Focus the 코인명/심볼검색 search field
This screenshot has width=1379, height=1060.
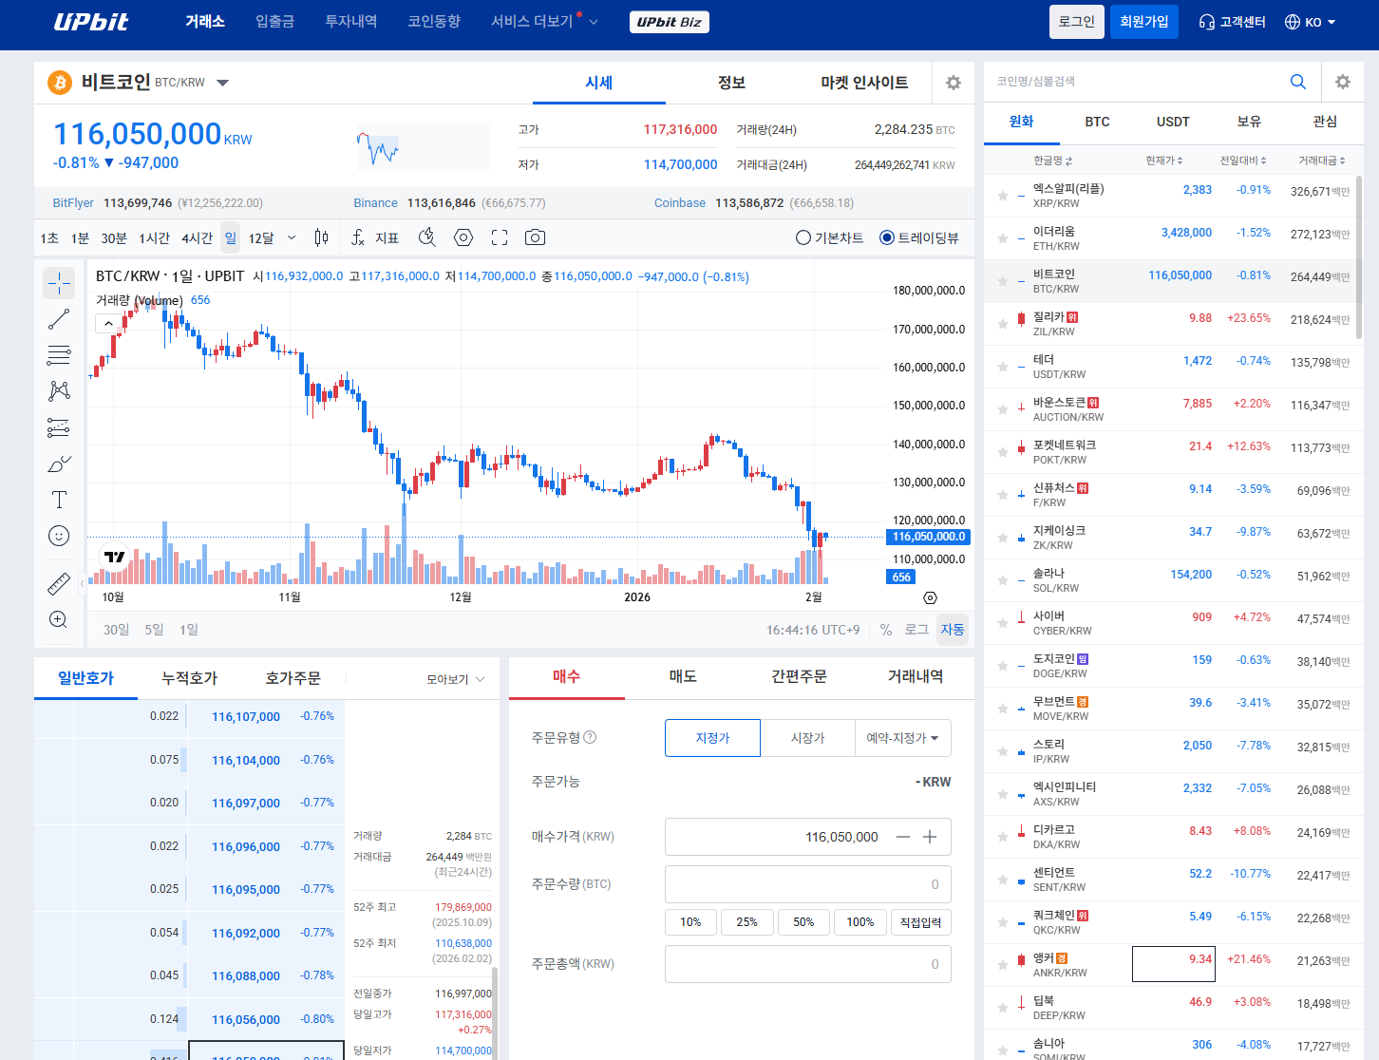pyautogui.click(x=1135, y=82)
